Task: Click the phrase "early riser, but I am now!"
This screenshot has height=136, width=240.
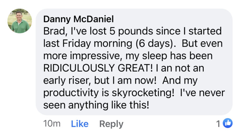Action: coord(100,81)
